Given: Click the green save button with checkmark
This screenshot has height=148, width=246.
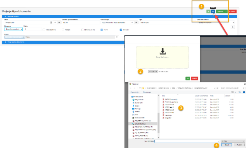Looking at the screenshot, I should click(x=220, y=12).
